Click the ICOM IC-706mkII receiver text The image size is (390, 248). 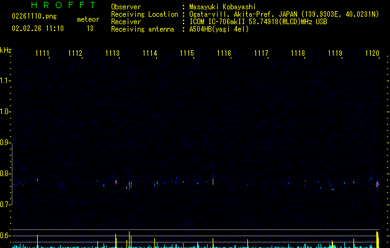click(x=258, y=22)
